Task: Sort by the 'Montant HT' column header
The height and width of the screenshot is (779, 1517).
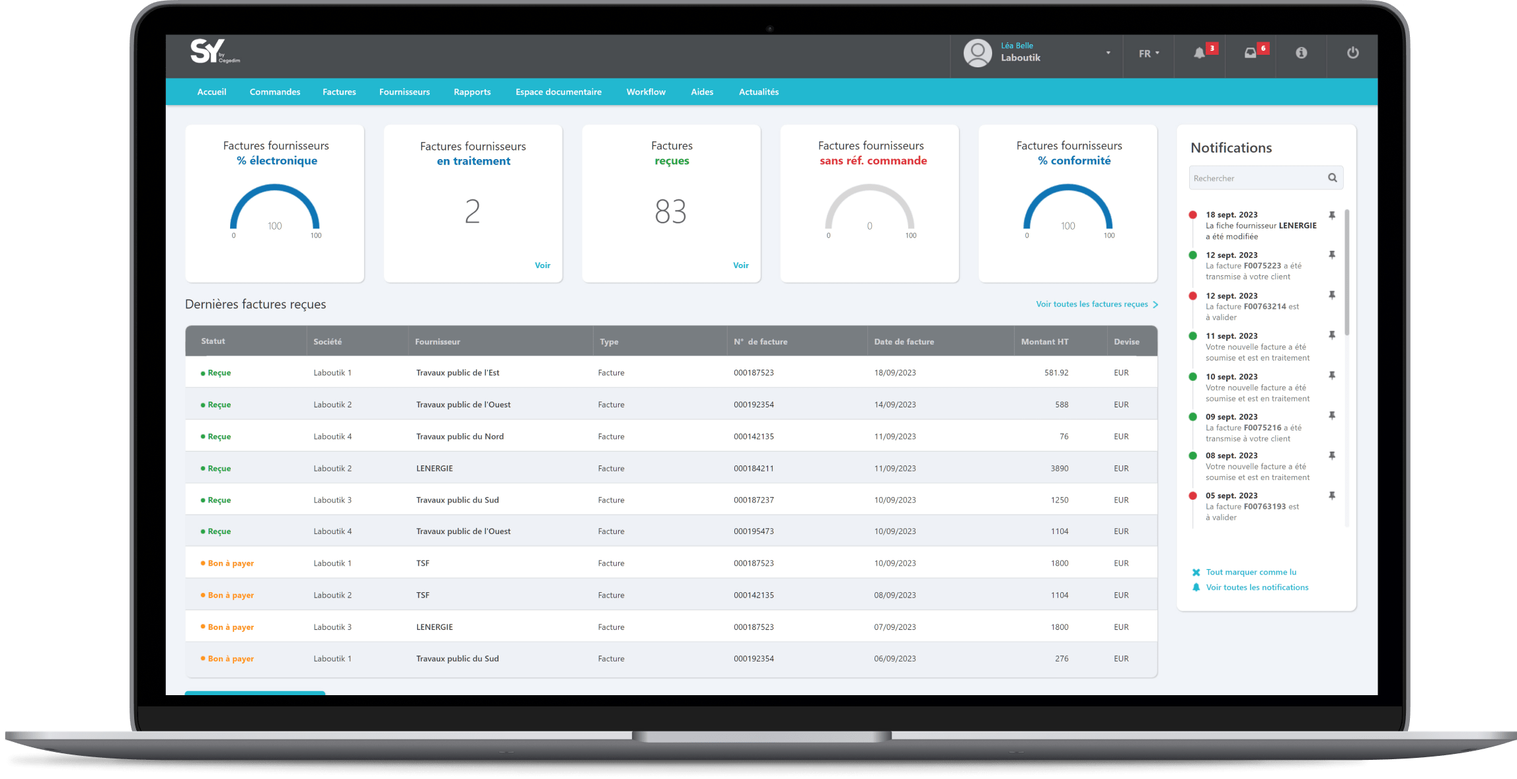Action: click(1044, 342)
